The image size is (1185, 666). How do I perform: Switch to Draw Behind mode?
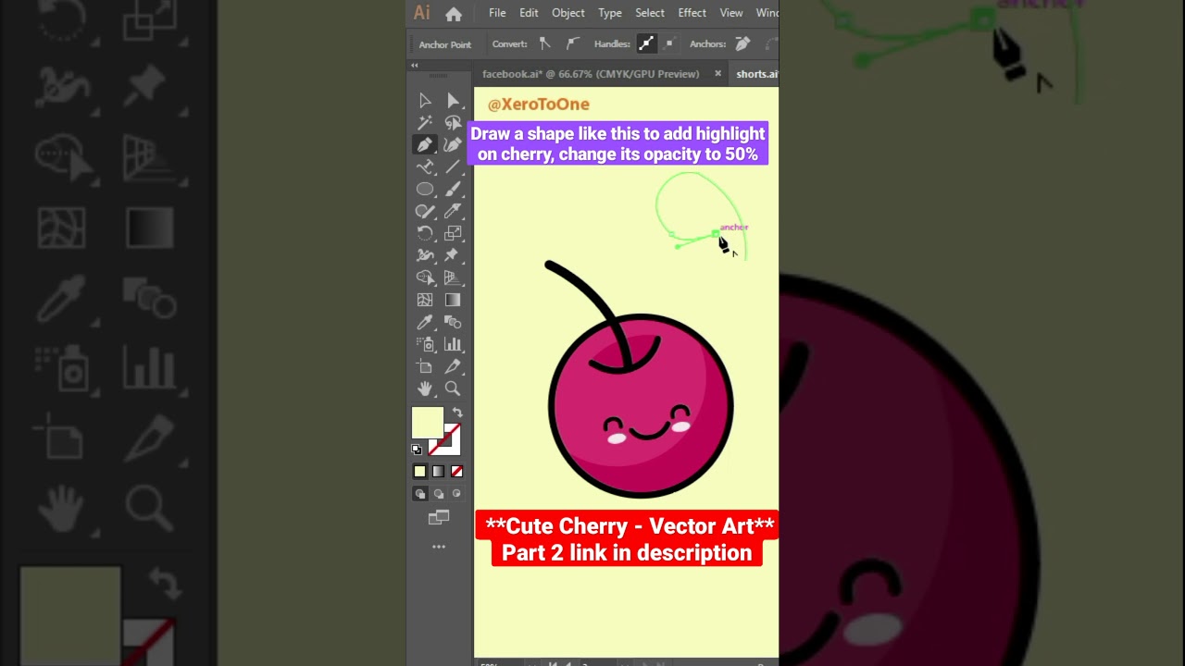coord(439,494)
